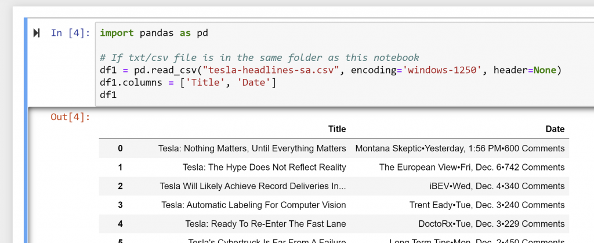Click the final 'df1' code line

tap(108, 95)
